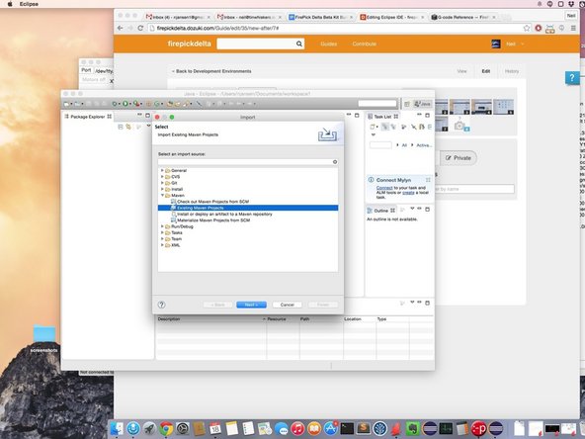Expand the General folder in import tree
Image resolution: width=585 pixels, height=439 pixels.
(x=162, y=170)
